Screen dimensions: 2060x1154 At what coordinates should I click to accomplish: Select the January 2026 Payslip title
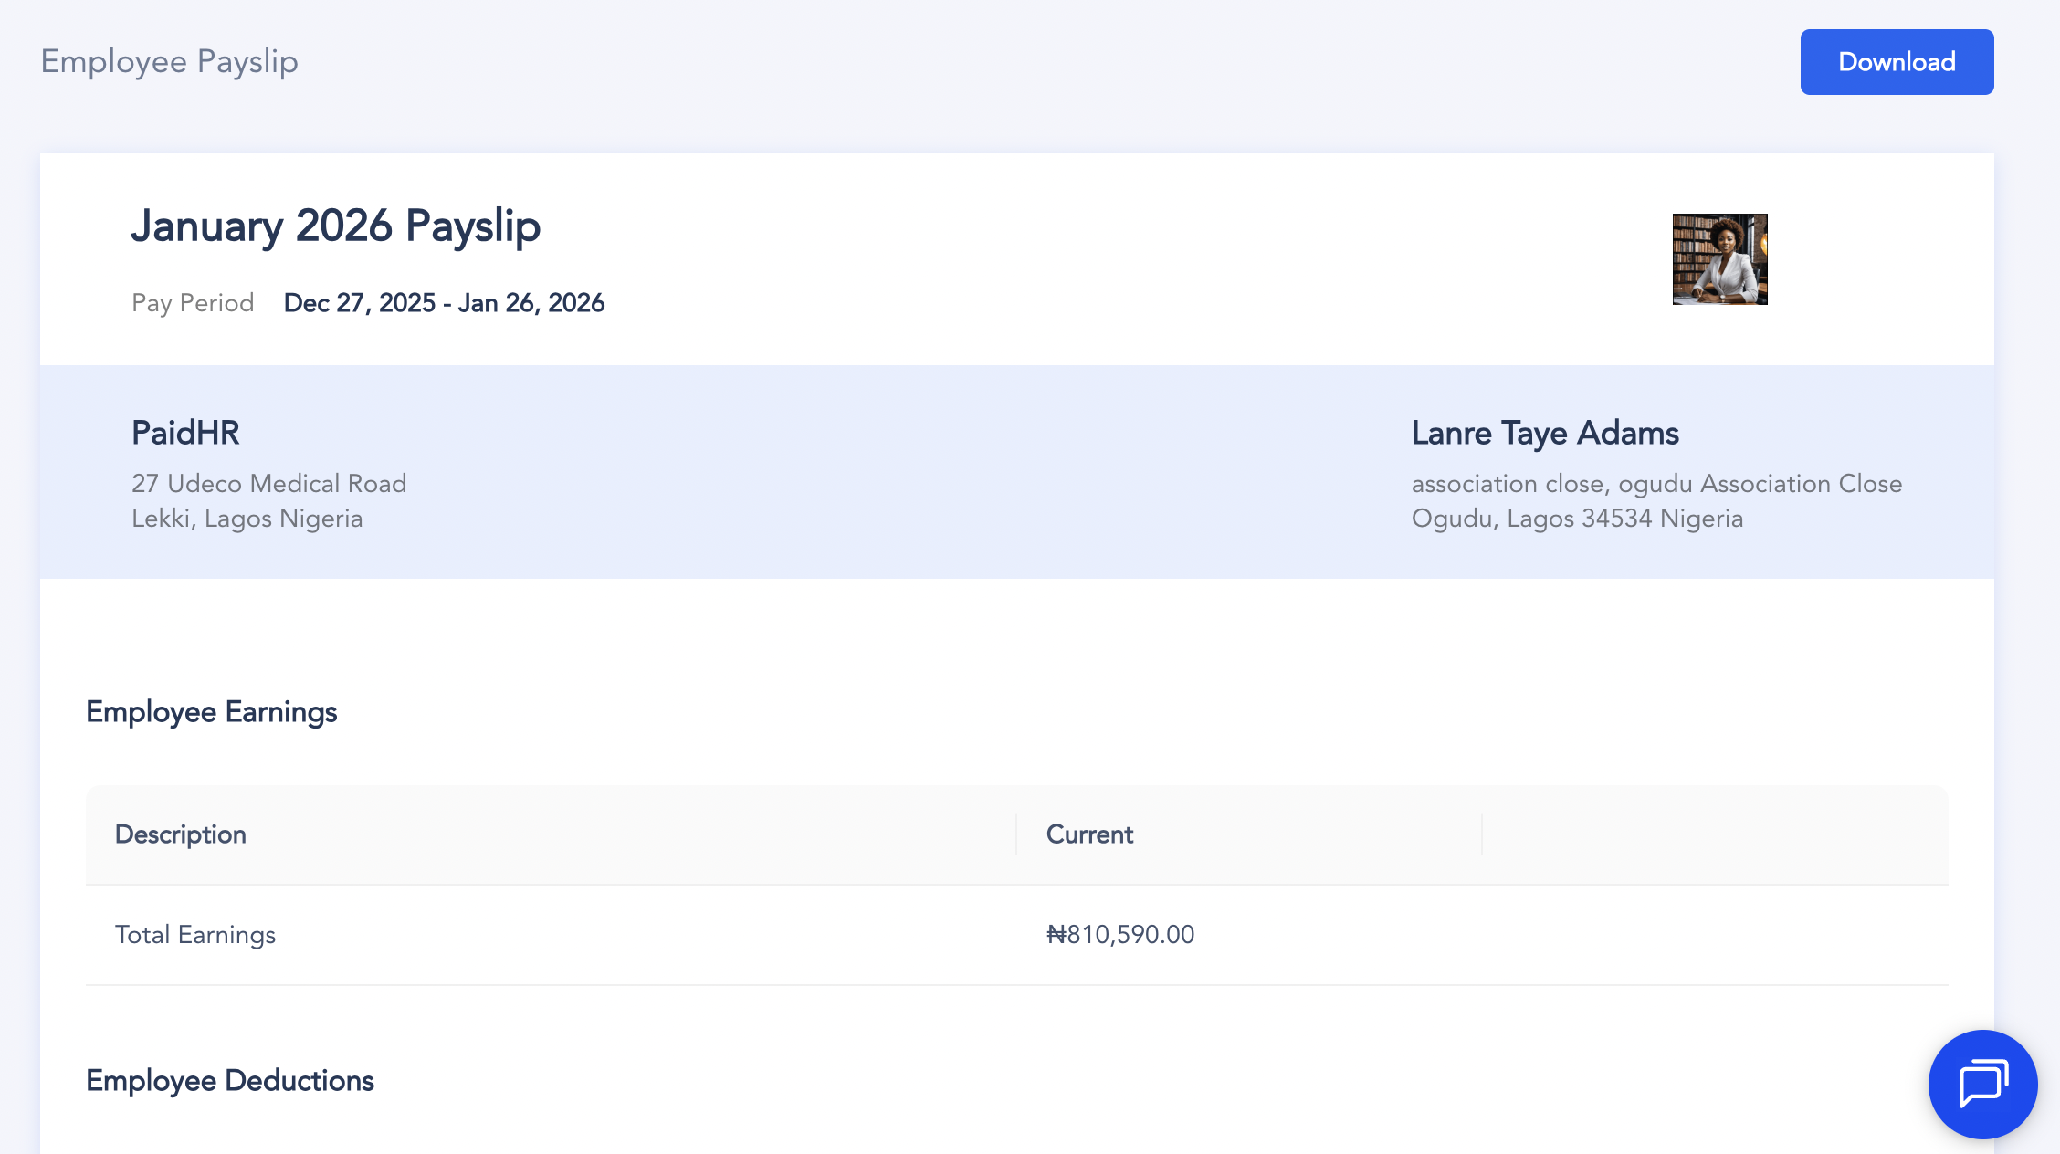[336, 226]
